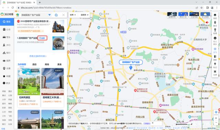Open the 昆明市 city dropdown
220x130 pixels.
[x=85, y=15]
